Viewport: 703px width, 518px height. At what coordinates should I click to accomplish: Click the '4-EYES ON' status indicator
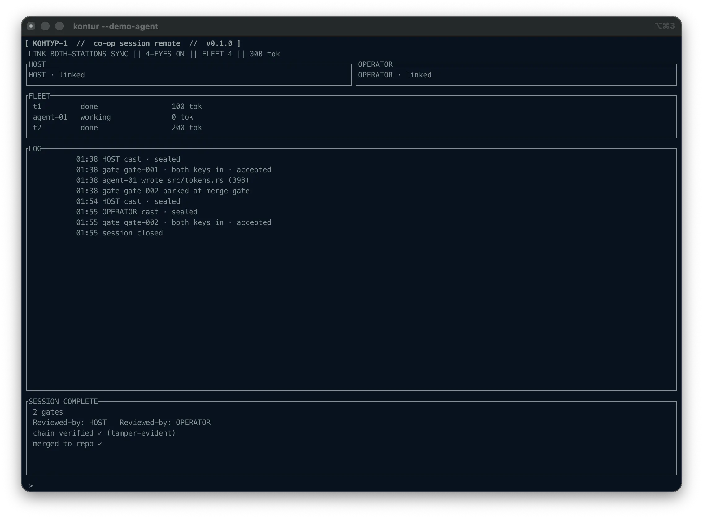tap(165, 54)
